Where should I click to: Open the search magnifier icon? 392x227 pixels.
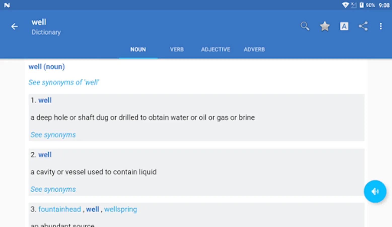pos(305,26)
